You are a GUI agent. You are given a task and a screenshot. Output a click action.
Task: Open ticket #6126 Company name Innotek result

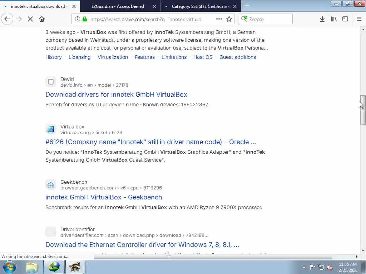pos(150,142)
